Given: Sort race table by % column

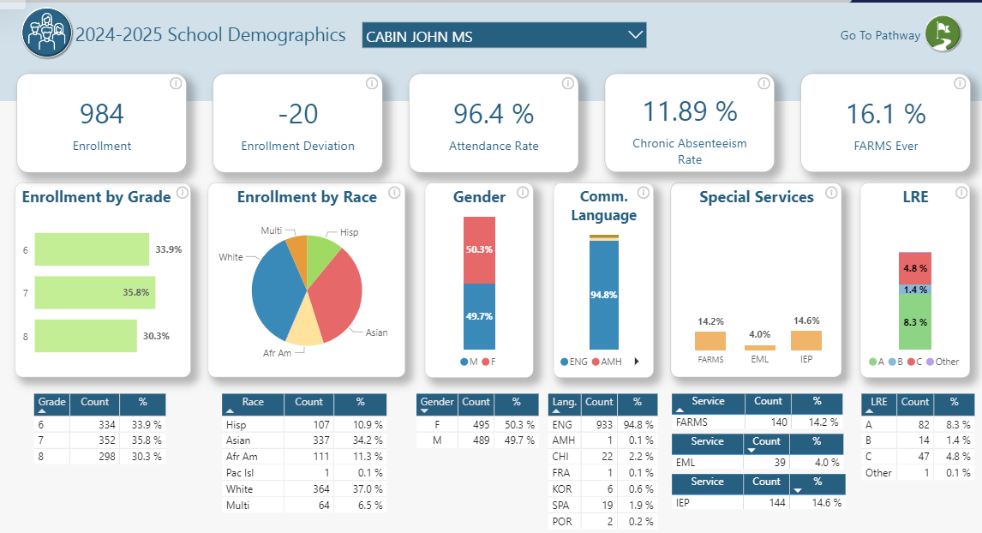Looking at the screenshot, I should (360, 404).
